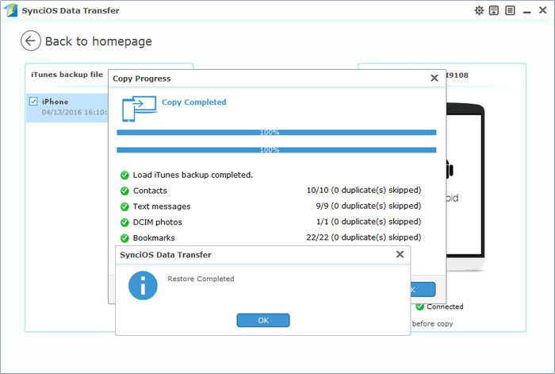555x374 pixels.
Task: Select the Contacts result count text
Action: [x=363, y=191]
